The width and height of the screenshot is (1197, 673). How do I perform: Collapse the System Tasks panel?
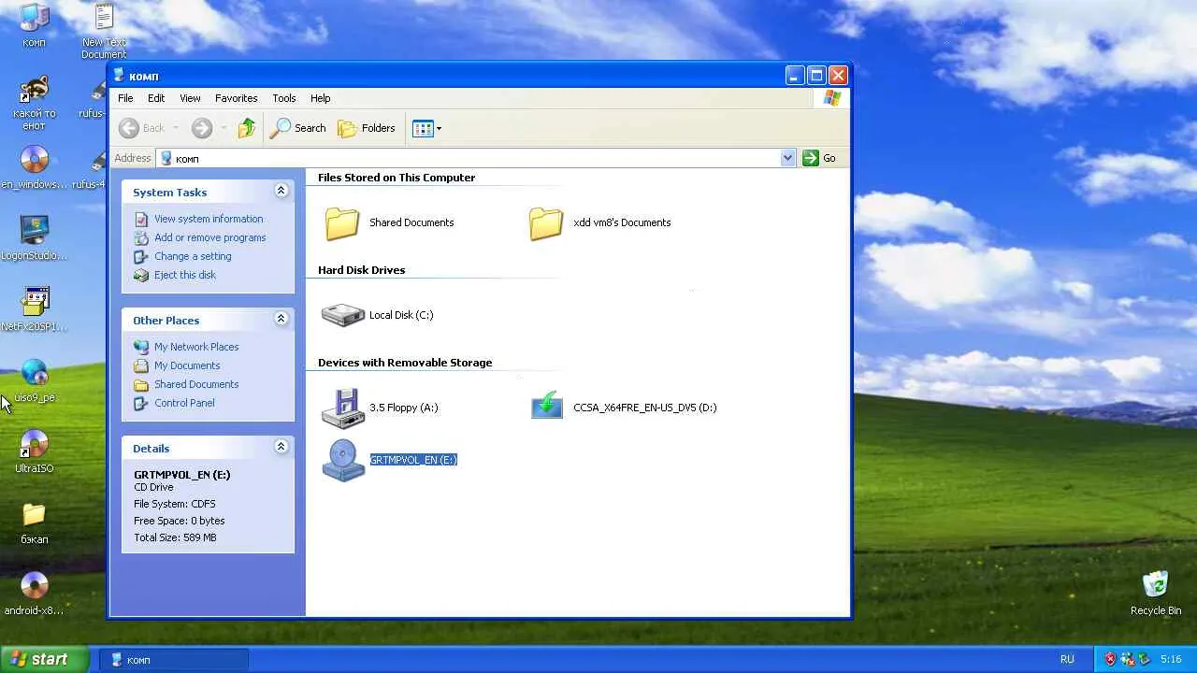pyautogui.click(x=281, y=191)
